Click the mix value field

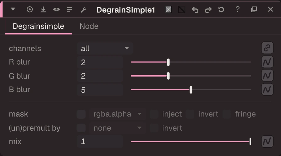click(x=100, y=142)
